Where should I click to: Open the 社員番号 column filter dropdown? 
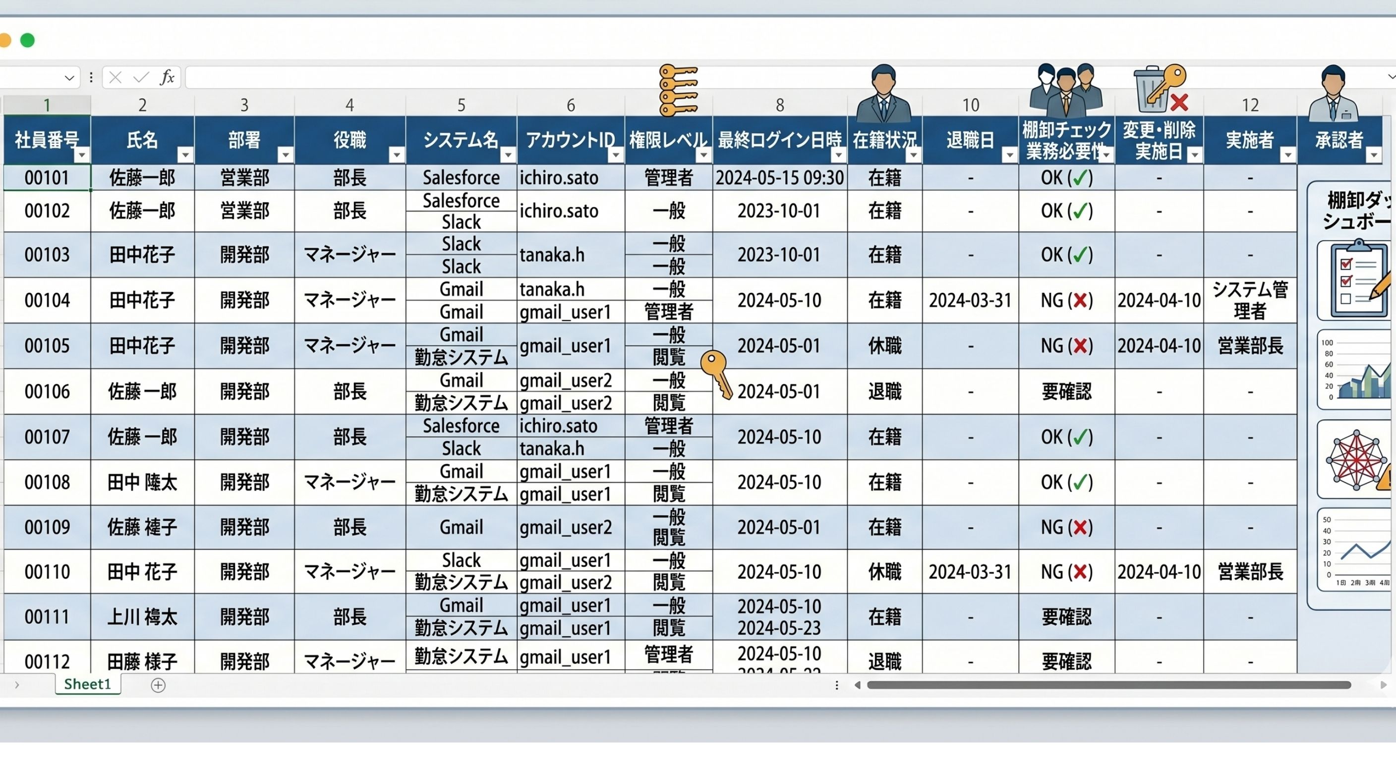tap(82, 156)
